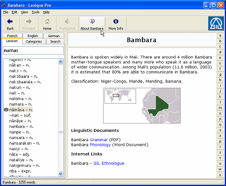Open the Grammar PDF link
Viewport: 226px width, 186px height.
point(99,140)
